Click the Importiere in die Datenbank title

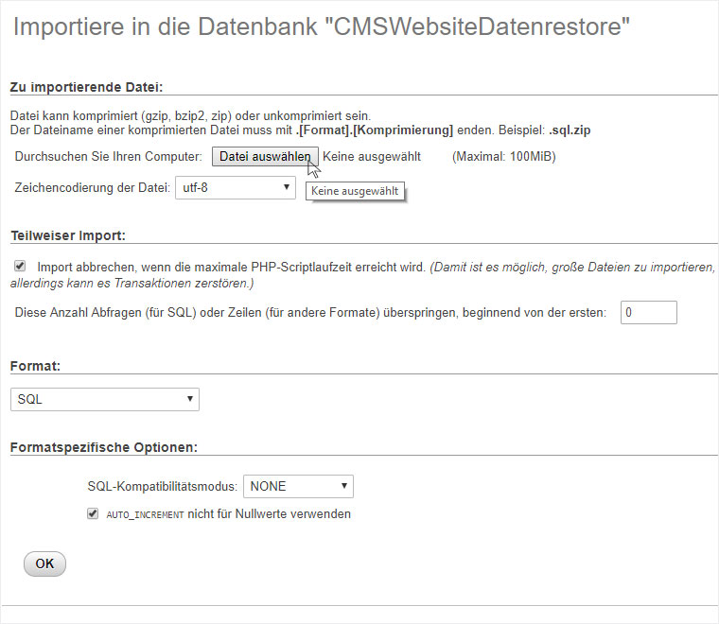(322, 26)
